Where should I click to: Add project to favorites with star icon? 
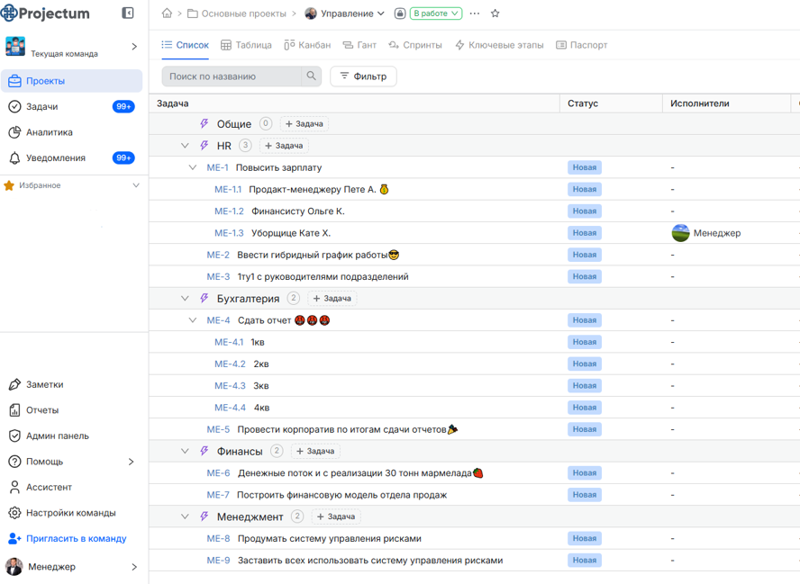(495, 13)
